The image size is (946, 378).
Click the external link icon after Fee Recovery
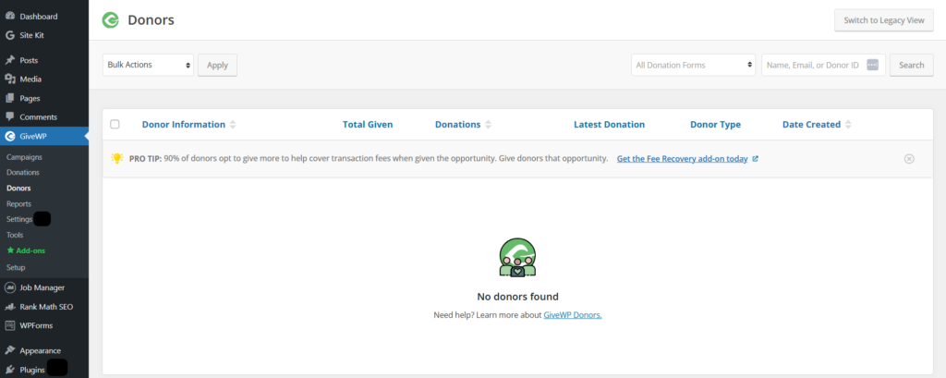point(756,159)
